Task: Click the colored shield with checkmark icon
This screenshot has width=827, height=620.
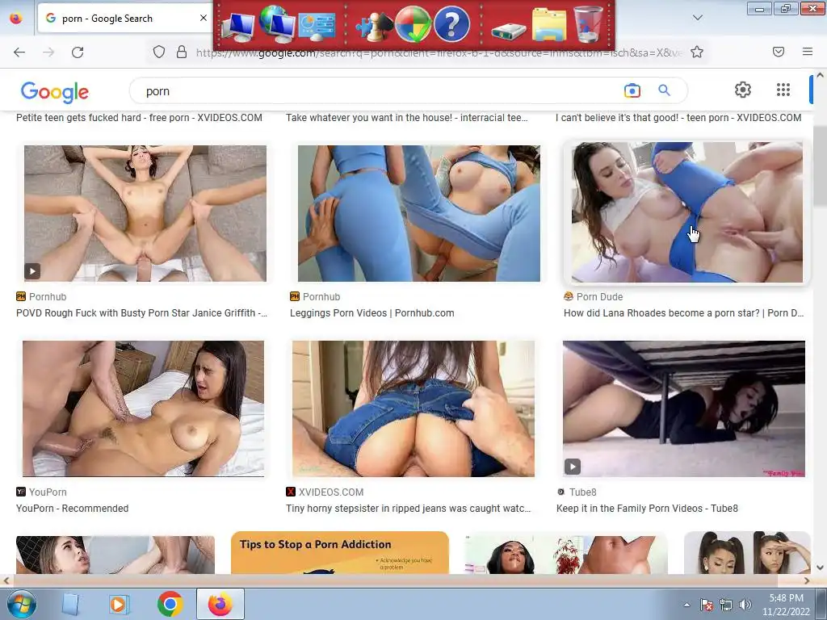Action: pyautogui.click(x=413, y=25)
